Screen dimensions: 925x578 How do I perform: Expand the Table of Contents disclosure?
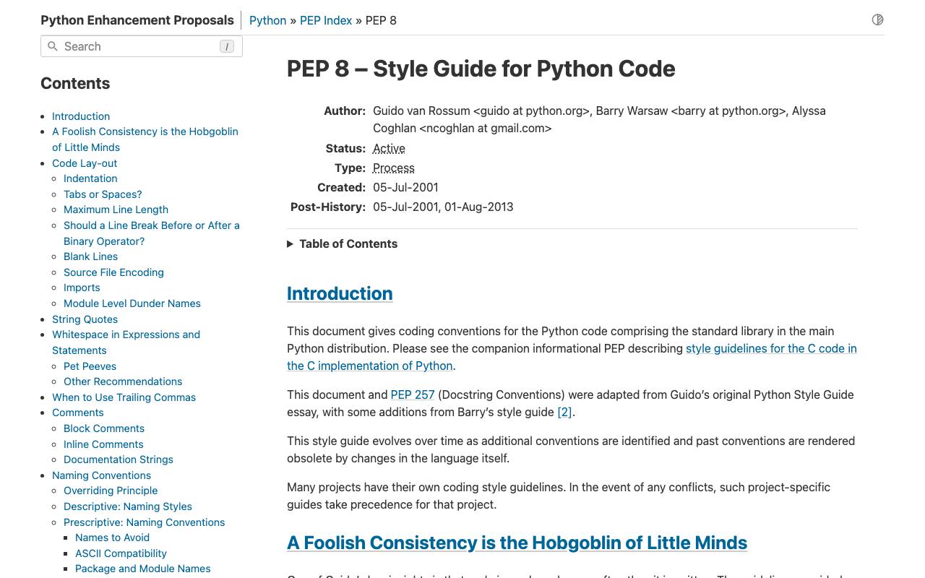[x=343, y=244]
